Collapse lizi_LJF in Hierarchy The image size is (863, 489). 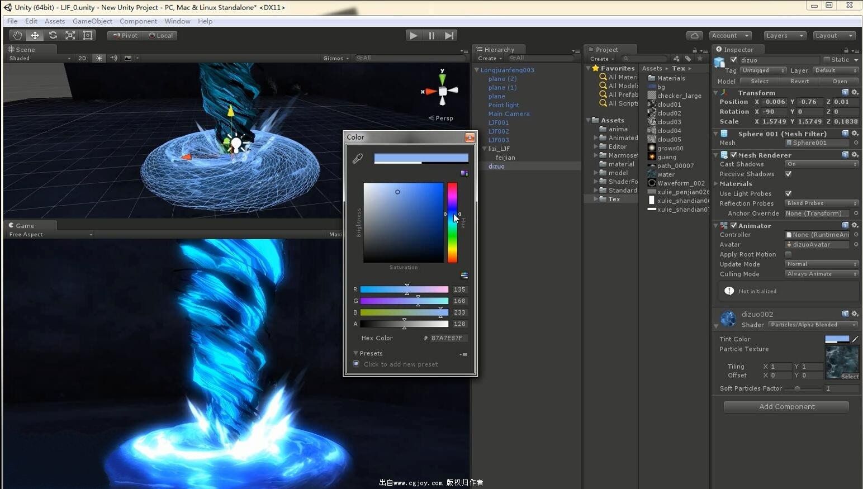(485, 149)
